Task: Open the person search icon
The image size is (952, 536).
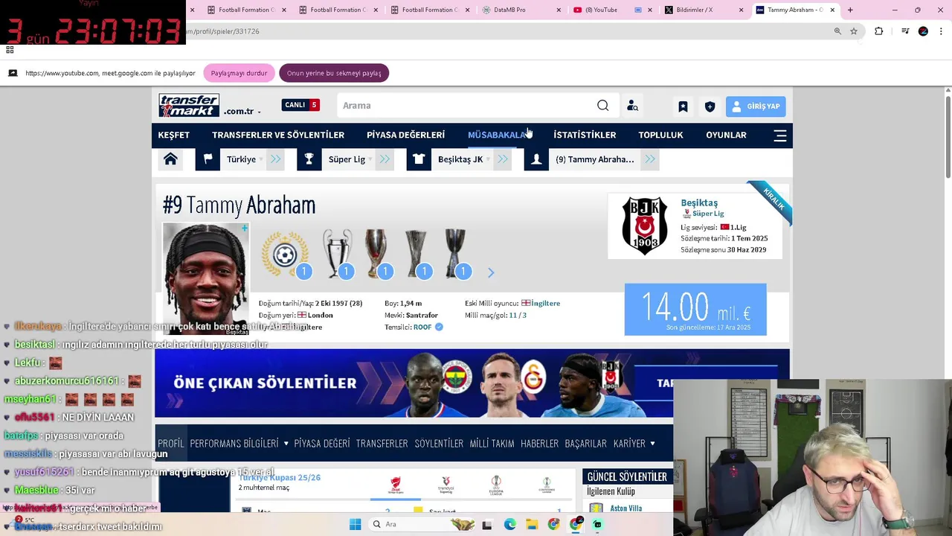Action: coord(632,106)
